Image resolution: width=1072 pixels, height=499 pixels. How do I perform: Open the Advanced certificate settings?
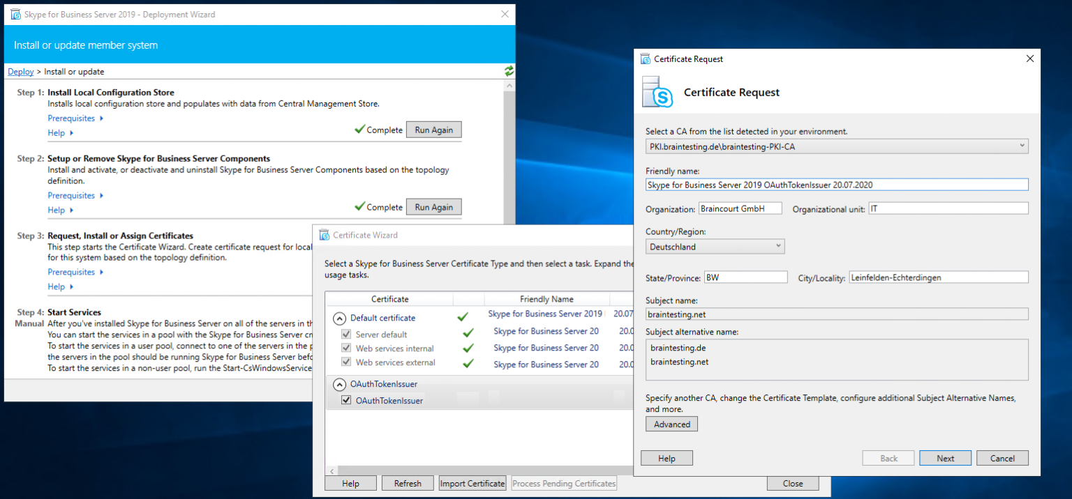click(671, 424)
